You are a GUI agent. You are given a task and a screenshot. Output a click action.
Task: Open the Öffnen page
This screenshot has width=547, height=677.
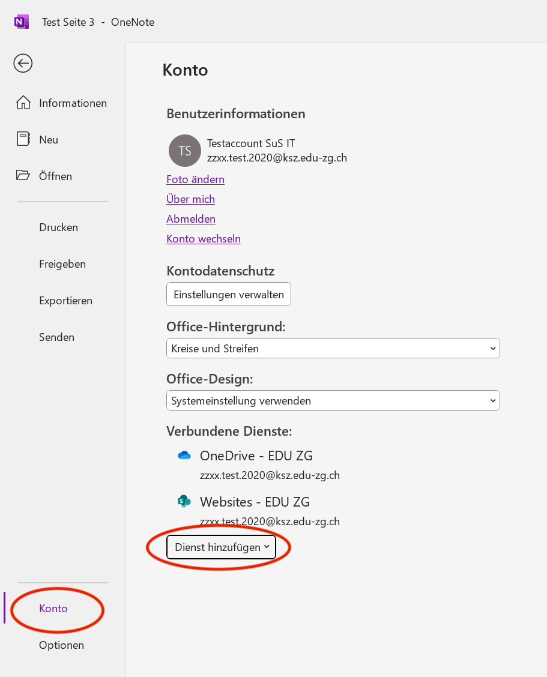(55, 176)
